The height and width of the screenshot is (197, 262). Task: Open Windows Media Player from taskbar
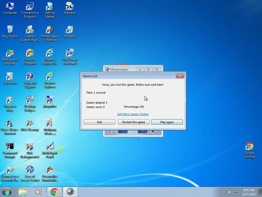point(38,192)
